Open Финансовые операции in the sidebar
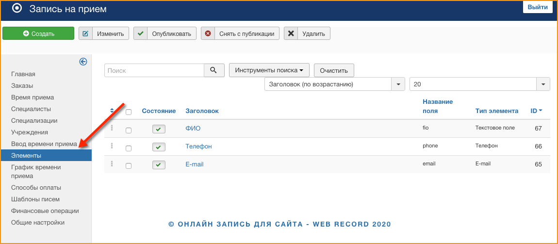 tap(45, 211)
